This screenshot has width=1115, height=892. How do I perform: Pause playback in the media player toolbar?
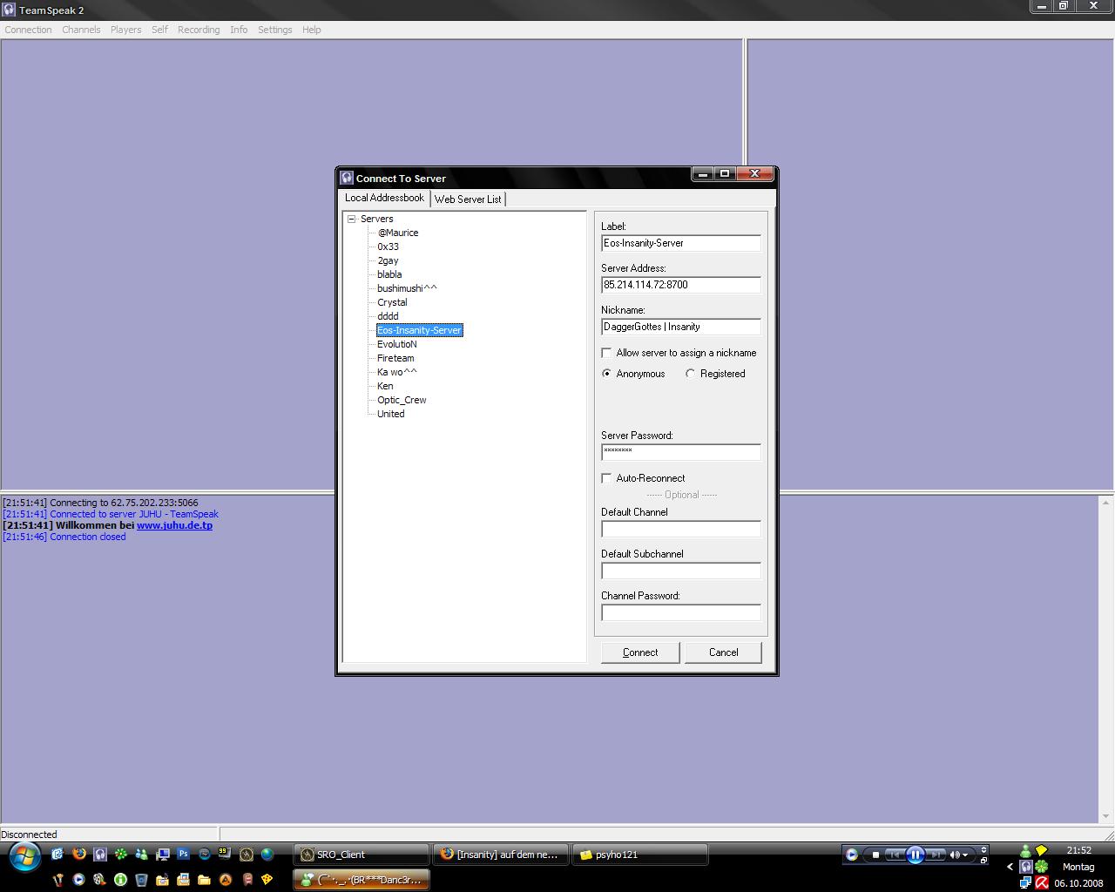click(x=915, y=855)
